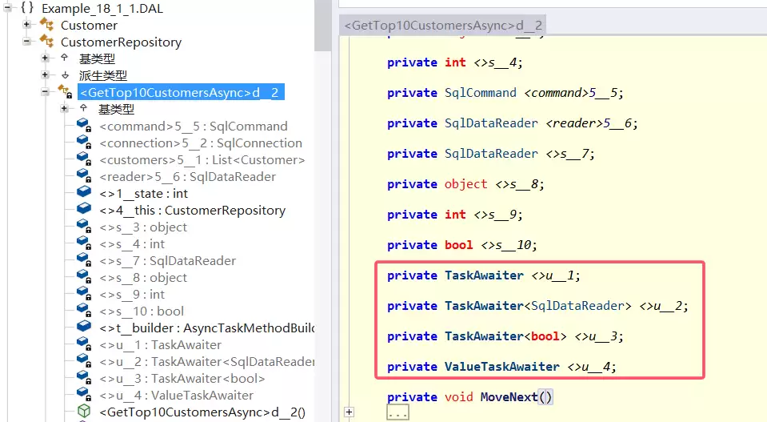The height and width of the screenshot is (422, 767).
Task: Expand the collapsed MoveNext method body
Action: coord(349,412)
